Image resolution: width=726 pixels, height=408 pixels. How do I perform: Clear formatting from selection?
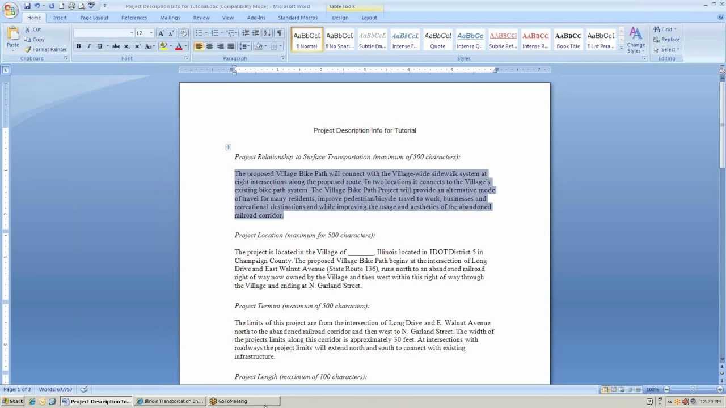click(183, 33)
